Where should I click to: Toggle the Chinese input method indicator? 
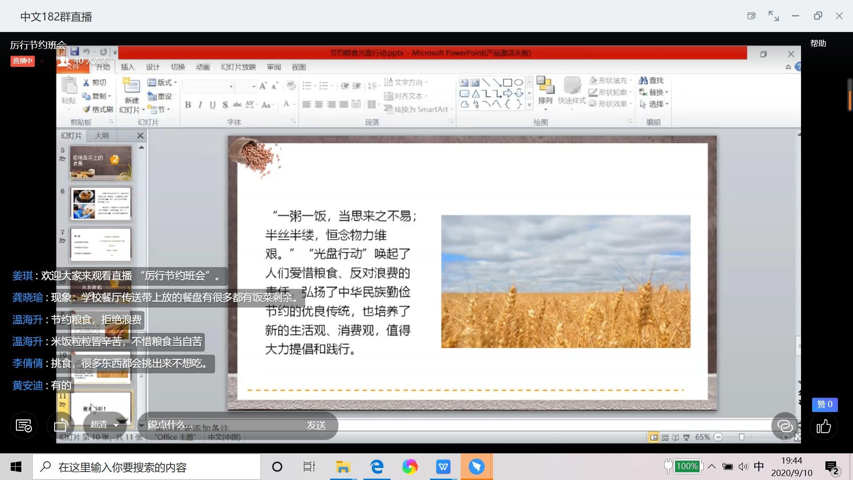coord(759,466)
